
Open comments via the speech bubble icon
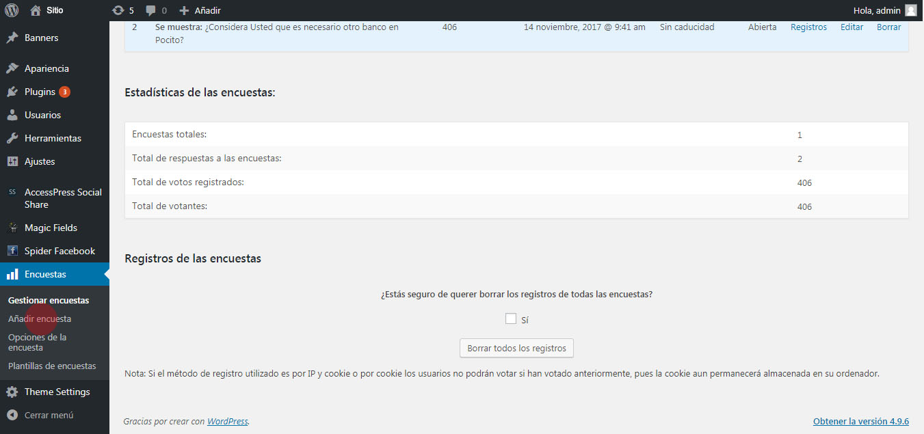tap(151, 10)
